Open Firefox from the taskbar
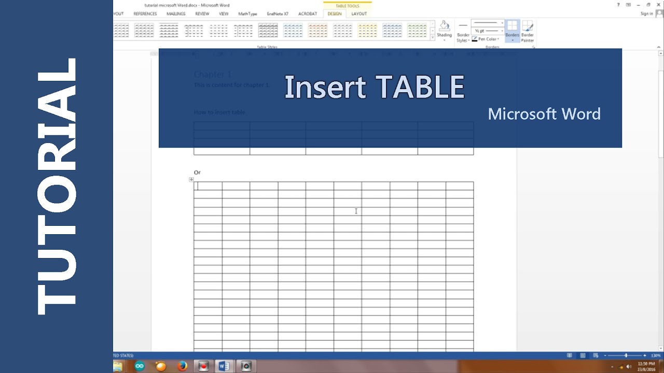 pos(182,366)
